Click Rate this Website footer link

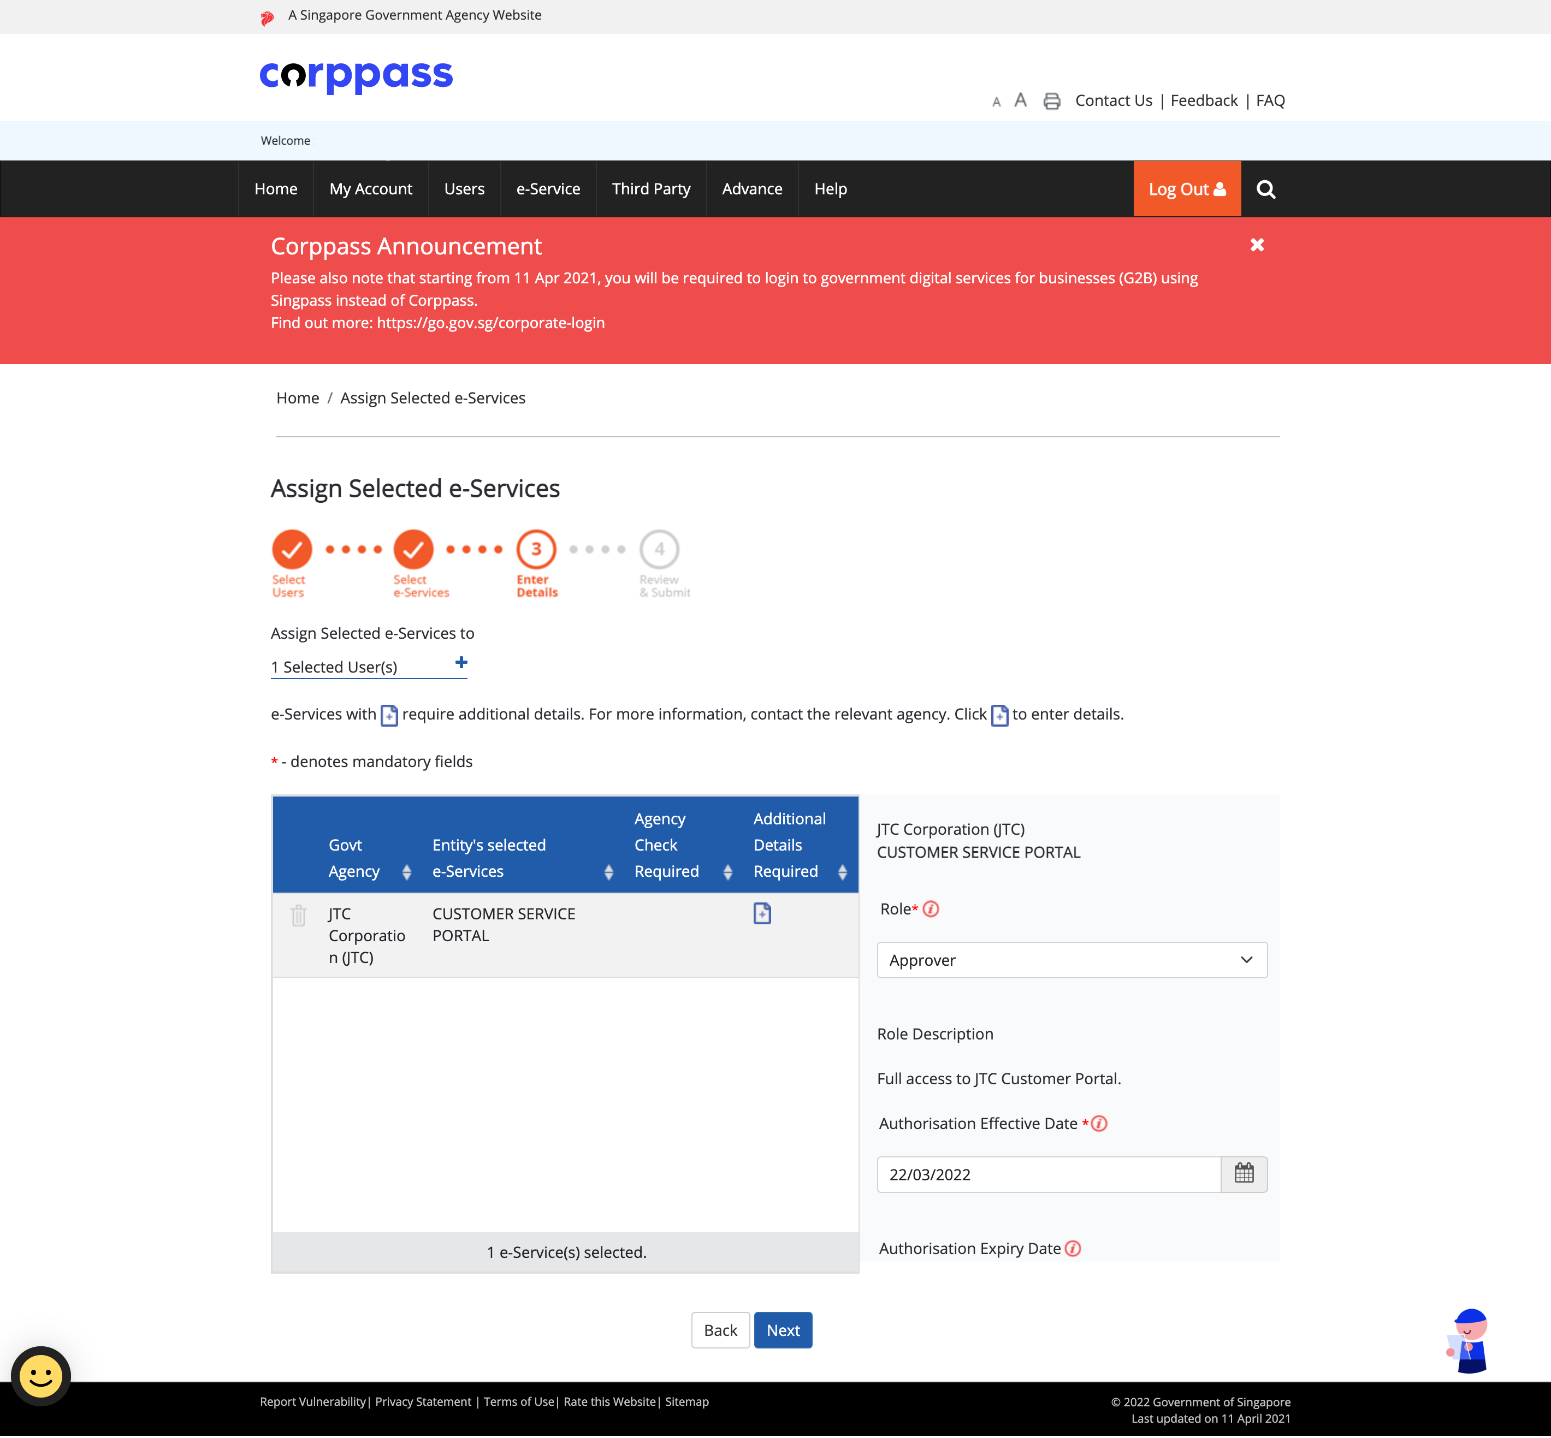[x=609, y=1401]
